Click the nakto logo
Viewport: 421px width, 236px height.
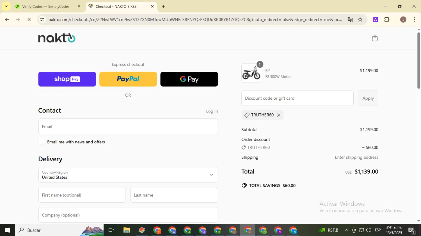point(57,38)
